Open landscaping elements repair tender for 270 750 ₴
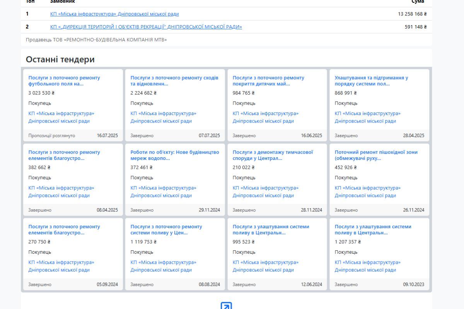464x309 pixels. click(x=64, y=230)
